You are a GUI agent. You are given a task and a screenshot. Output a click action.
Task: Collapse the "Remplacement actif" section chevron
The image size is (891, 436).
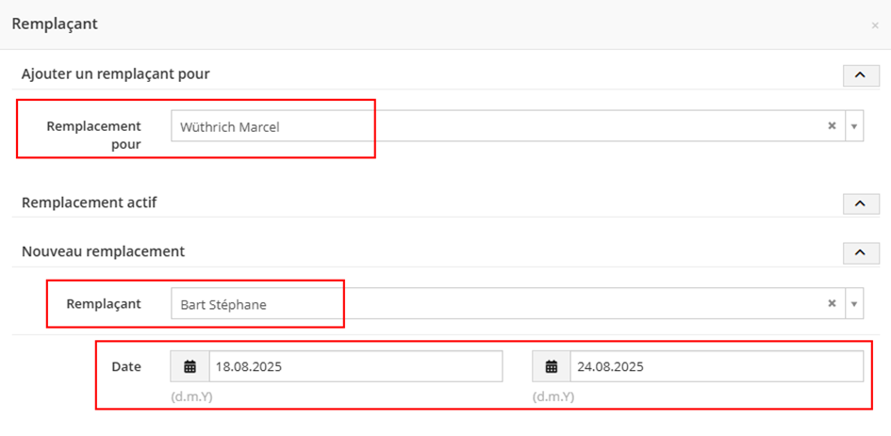(859, 203)
